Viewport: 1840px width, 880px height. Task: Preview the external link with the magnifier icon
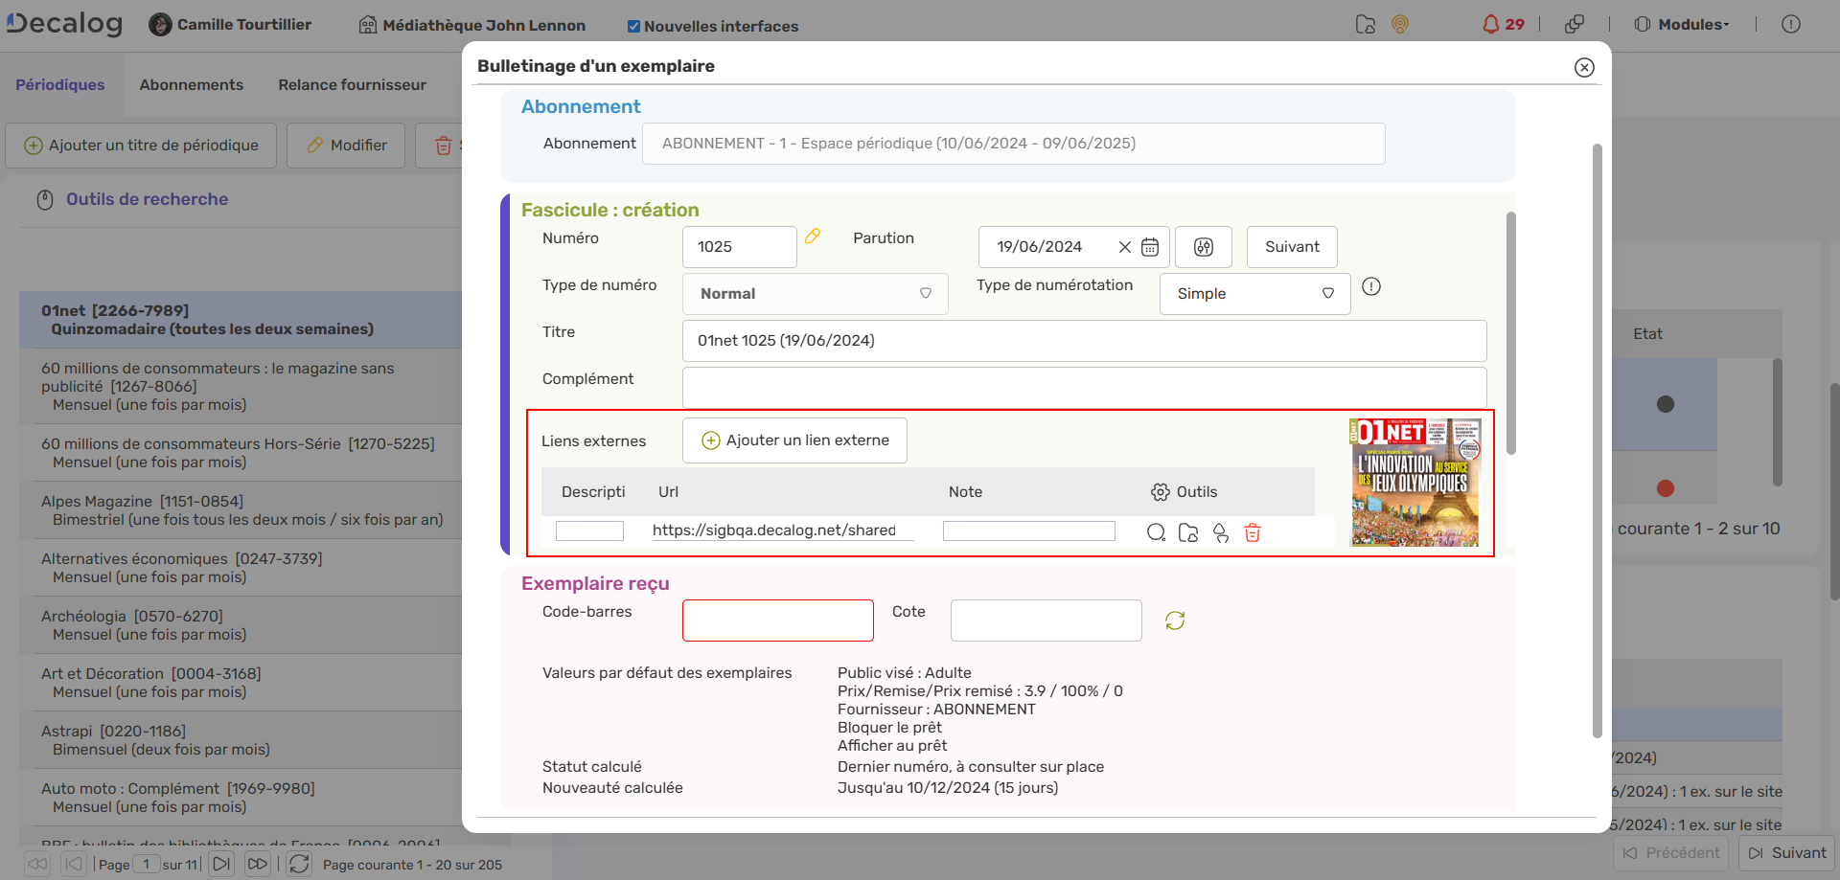tap(1157, 532)
